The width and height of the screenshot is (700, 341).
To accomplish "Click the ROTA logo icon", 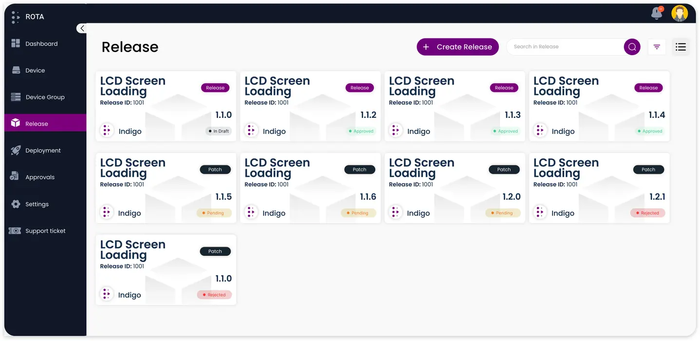I will (x=16, y=17).
